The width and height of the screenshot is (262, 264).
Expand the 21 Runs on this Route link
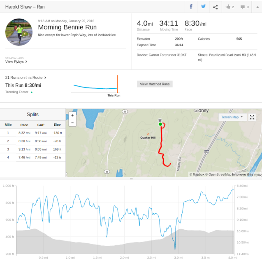pos(26,77)
